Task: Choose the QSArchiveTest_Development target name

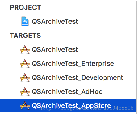Action: (77, 78)
